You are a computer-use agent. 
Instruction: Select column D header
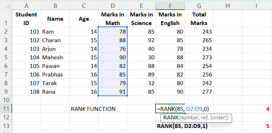(x=113, y=6)
